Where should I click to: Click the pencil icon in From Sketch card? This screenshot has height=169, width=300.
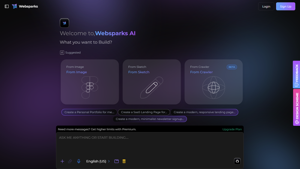(152, 87)
